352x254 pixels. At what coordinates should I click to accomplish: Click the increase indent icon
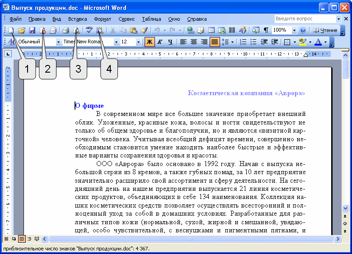274,42
